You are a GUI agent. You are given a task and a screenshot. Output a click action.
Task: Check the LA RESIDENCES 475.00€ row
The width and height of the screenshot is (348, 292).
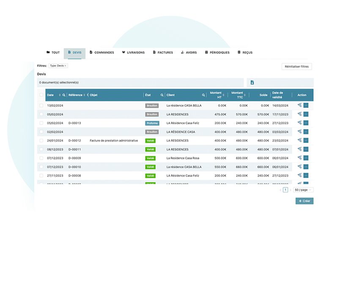(41, 114)
